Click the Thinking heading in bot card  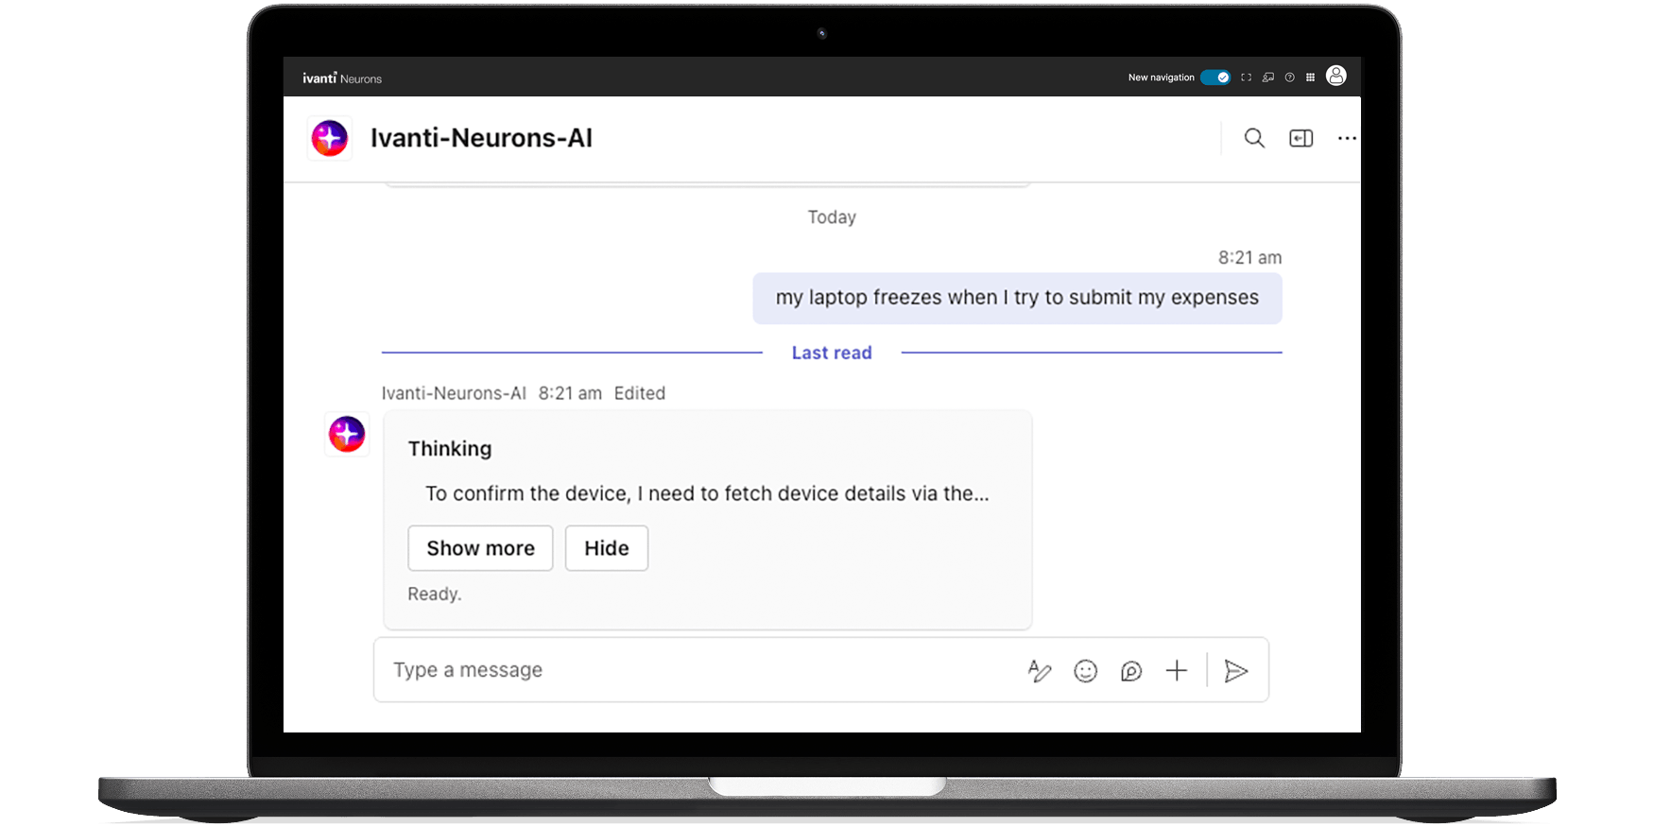pyautogui.click(x=450, y=449)
